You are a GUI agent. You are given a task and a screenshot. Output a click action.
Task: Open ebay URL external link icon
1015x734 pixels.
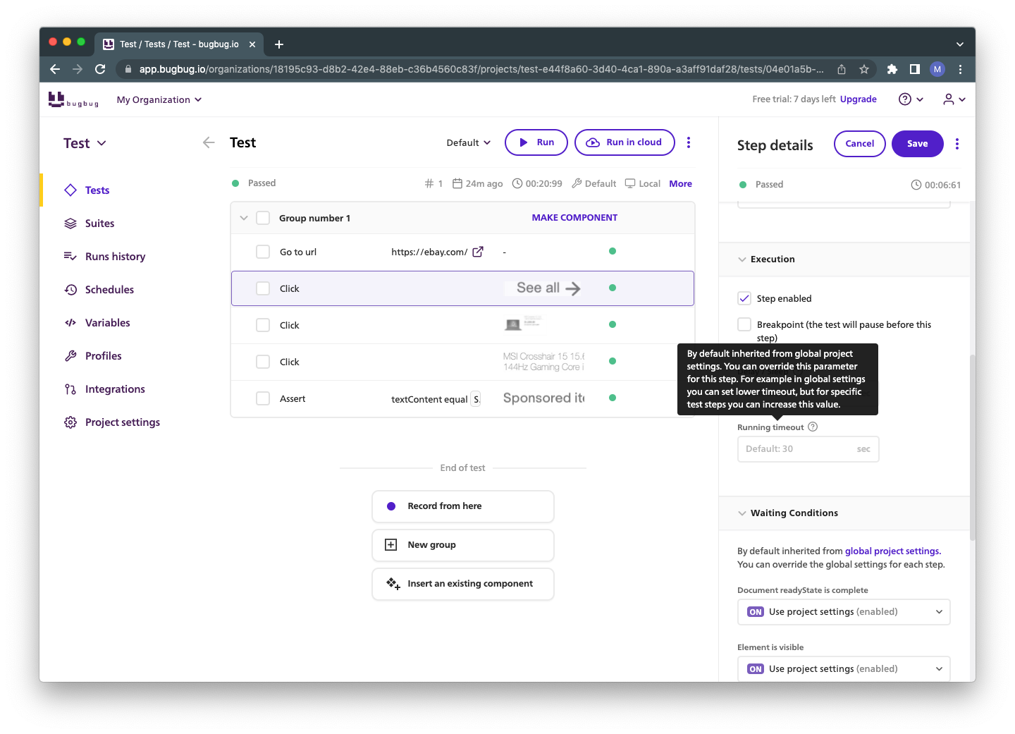478,252
